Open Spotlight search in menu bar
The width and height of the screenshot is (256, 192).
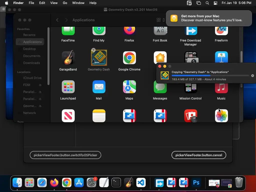(x=207, y=3)
